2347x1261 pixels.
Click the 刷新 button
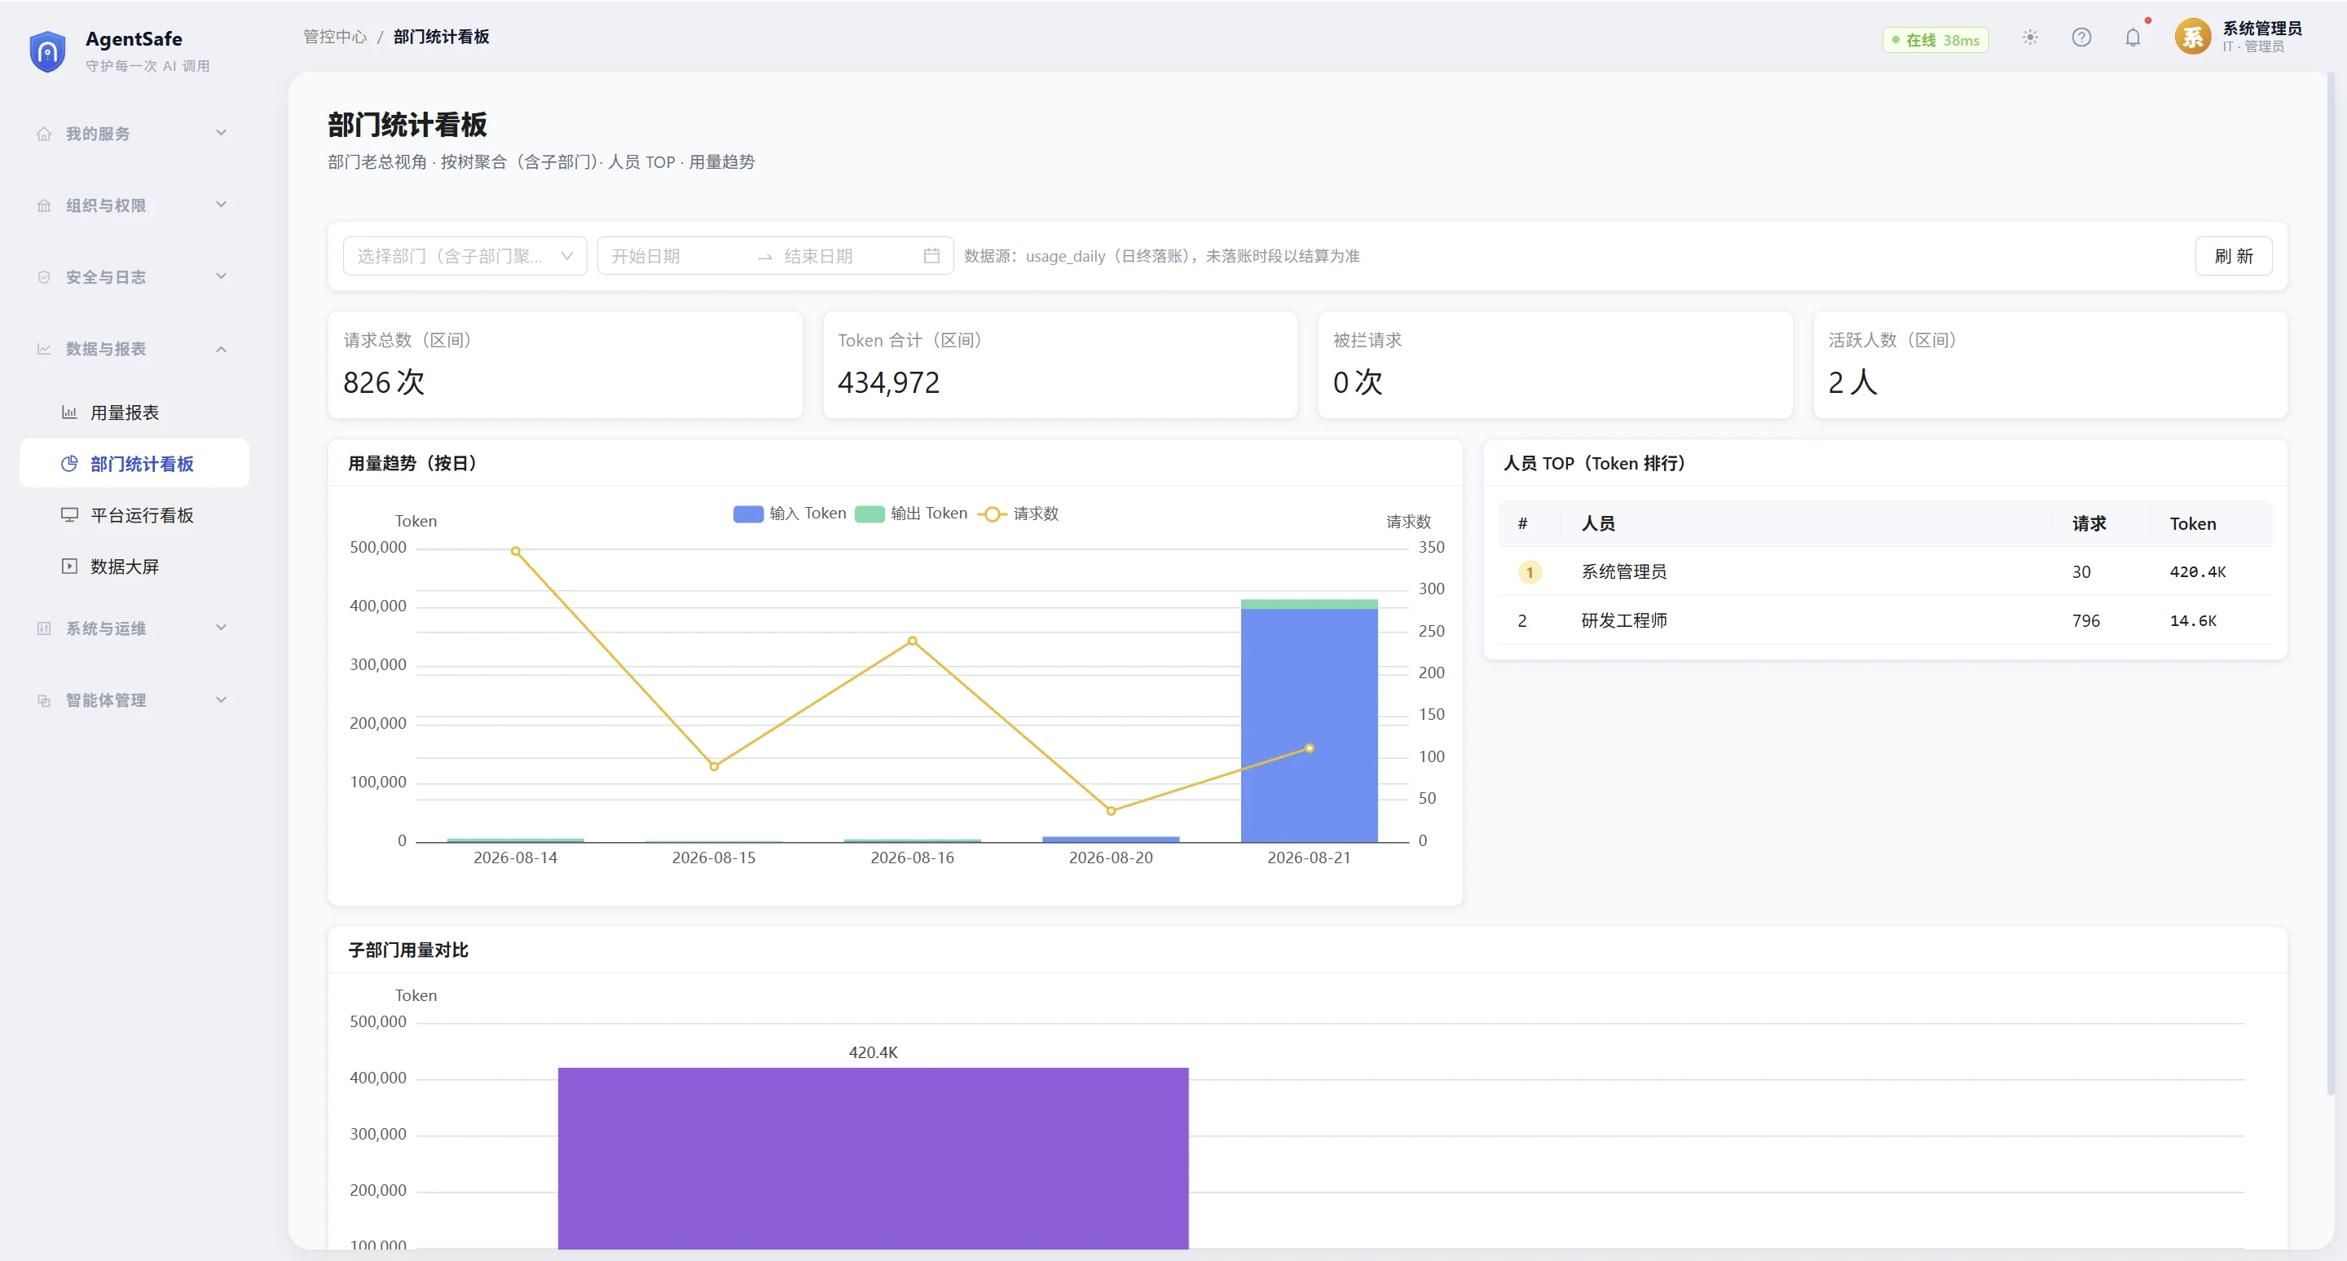2233,256
